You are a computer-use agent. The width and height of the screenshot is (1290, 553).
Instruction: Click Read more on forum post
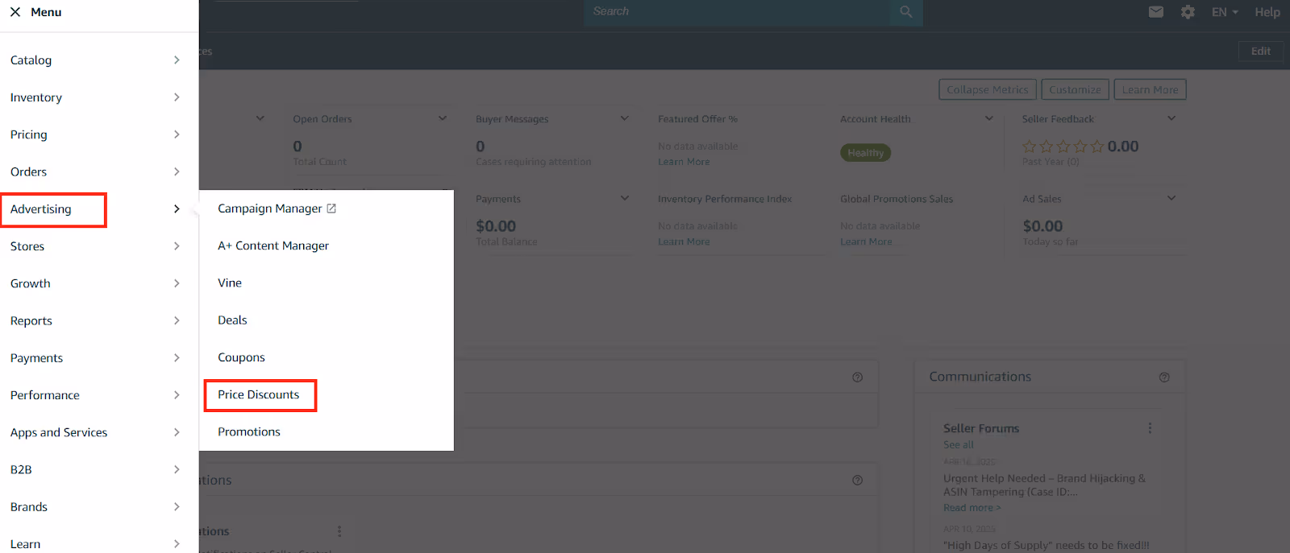point(972,508)
